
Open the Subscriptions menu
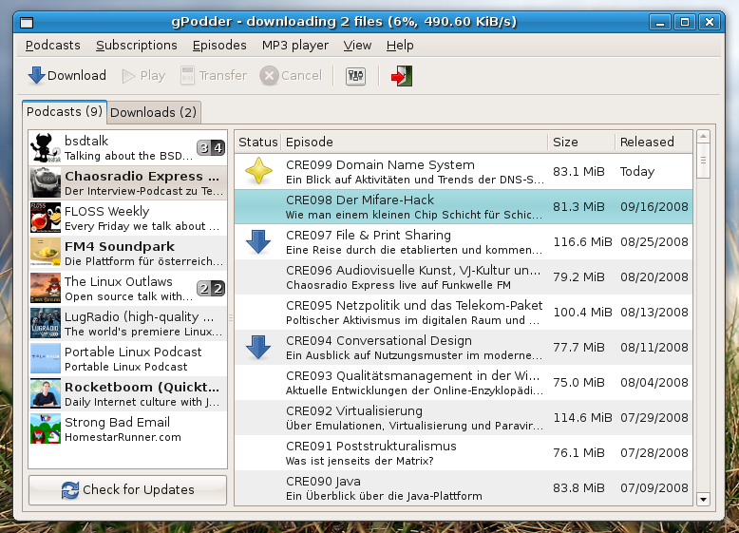coord(137,46)
